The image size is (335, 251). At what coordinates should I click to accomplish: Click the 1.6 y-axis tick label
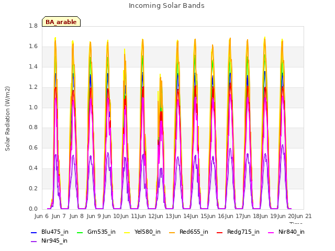pos(33,46)
